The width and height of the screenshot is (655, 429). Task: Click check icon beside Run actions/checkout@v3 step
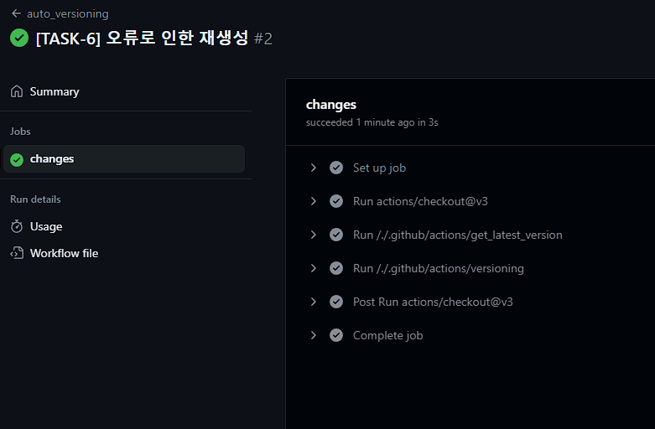click(336, 201)
